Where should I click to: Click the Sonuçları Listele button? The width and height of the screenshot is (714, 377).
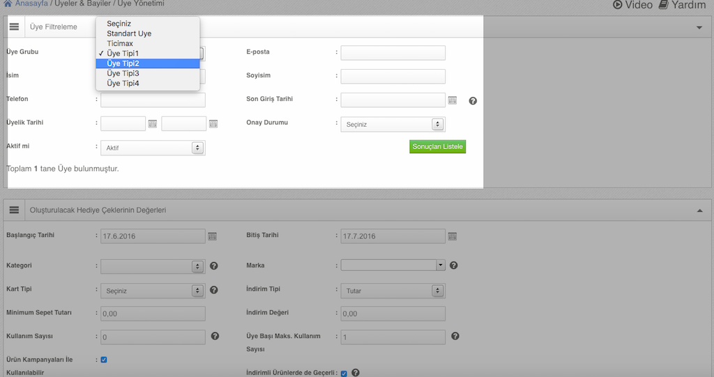(437, 147)
